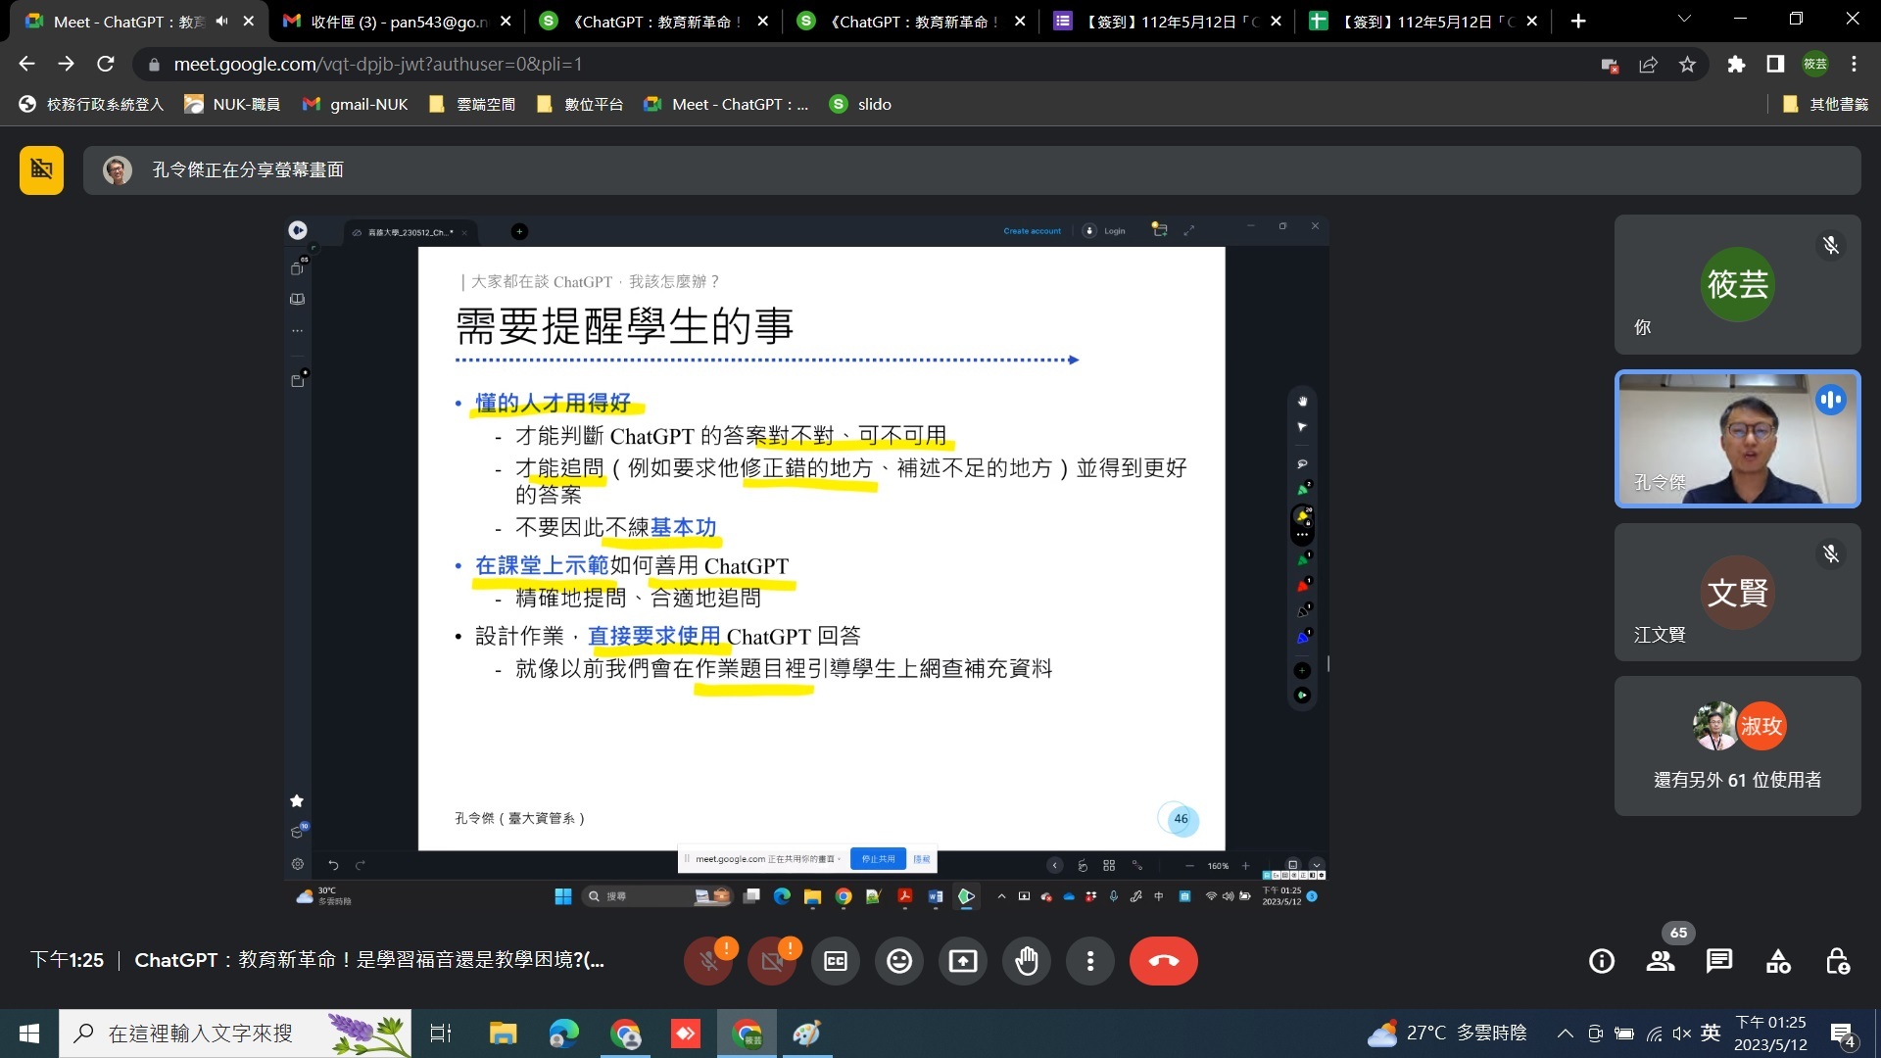Screen dimensions: 1881x1058
Task: Reload the Meet page
Action: (x=106, y=65)
